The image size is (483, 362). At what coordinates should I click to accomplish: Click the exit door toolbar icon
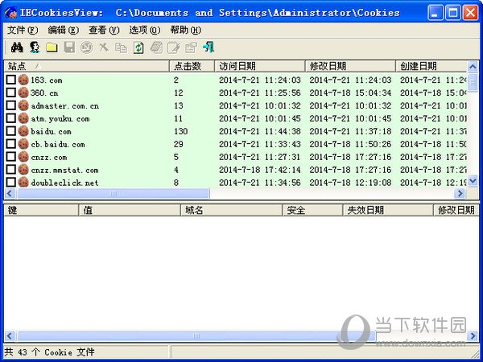click(208, 47)
